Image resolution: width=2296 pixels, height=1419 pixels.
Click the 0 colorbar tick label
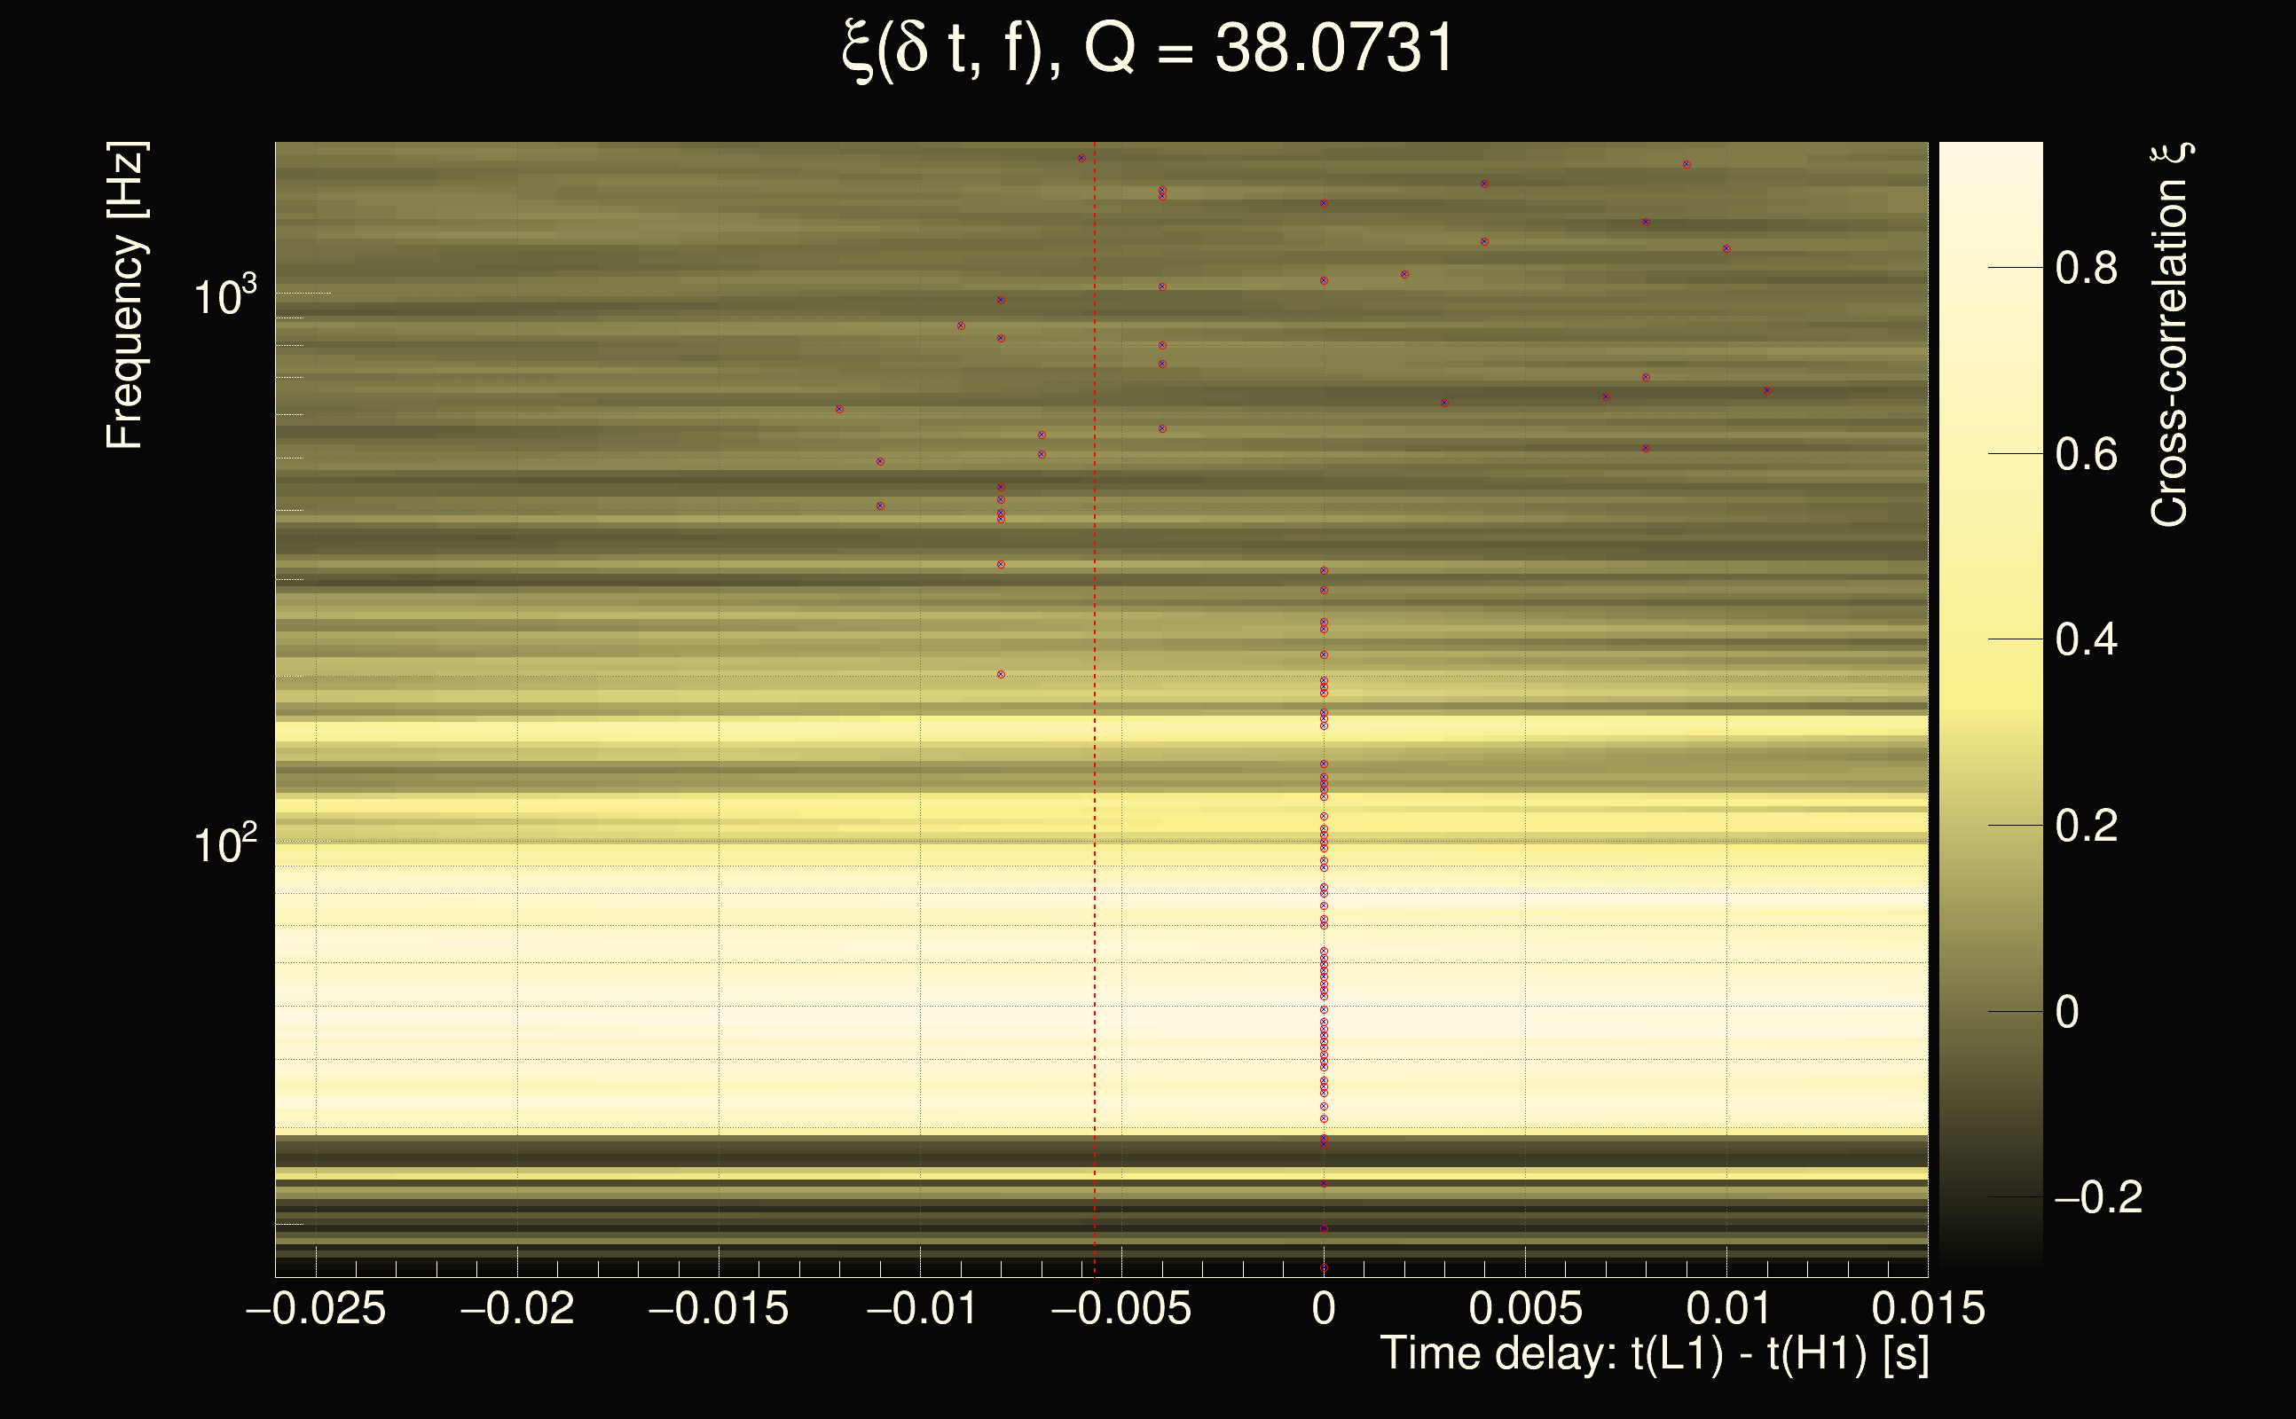coord(2067,1013)
